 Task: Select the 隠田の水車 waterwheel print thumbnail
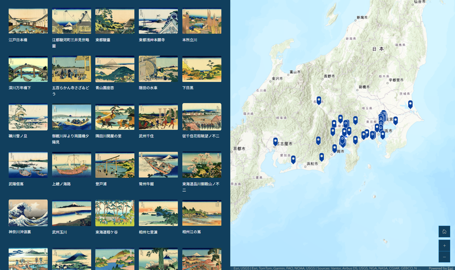(158, 69)
